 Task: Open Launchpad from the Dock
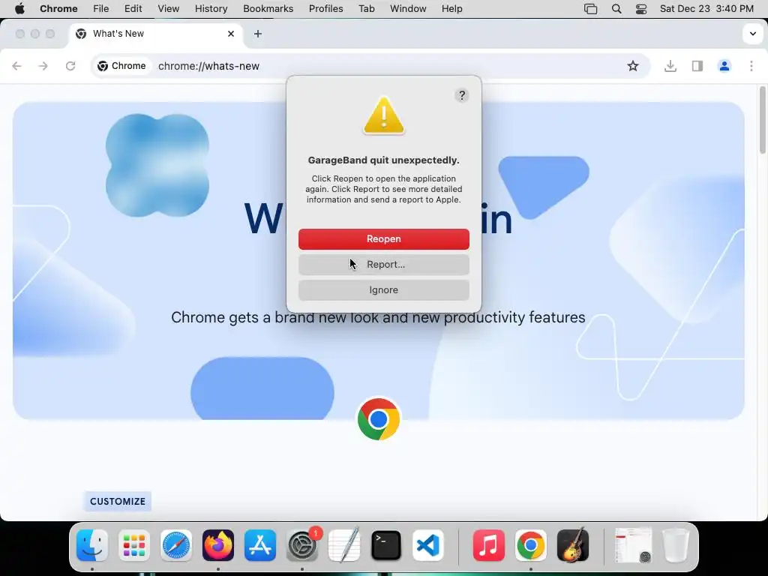pyautogui.click(x=134, y=545)
